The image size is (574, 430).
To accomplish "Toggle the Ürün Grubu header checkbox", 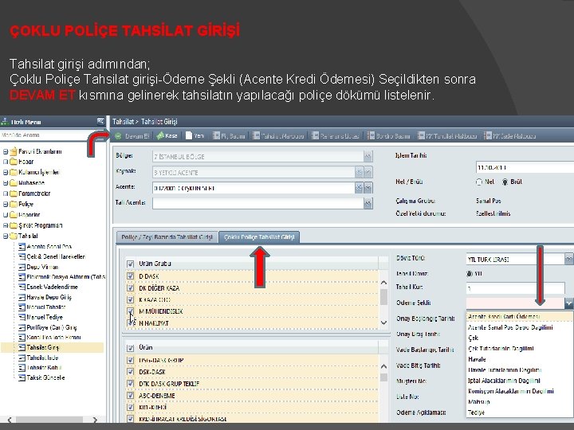I will (x=130, y=264).
